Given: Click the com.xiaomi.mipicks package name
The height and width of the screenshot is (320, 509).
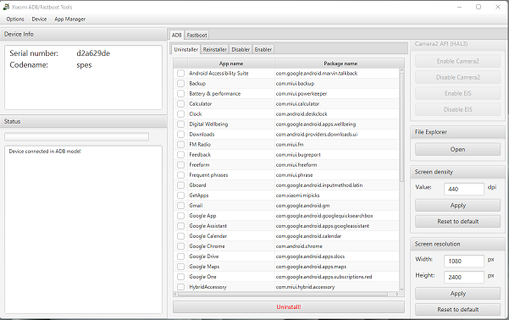Looking at the screenshot, I should click(297, 196).
